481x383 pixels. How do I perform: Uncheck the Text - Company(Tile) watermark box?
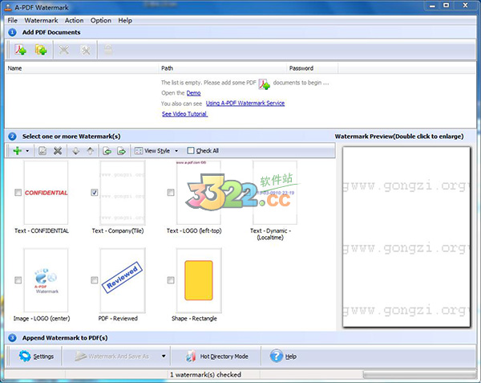point(95,193)
